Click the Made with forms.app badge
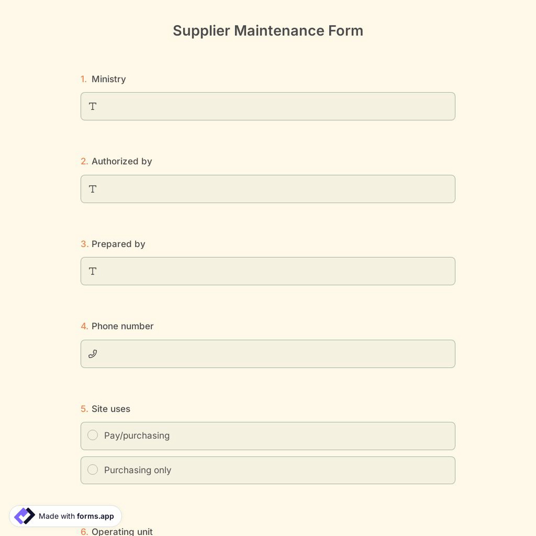 [64, 516]
